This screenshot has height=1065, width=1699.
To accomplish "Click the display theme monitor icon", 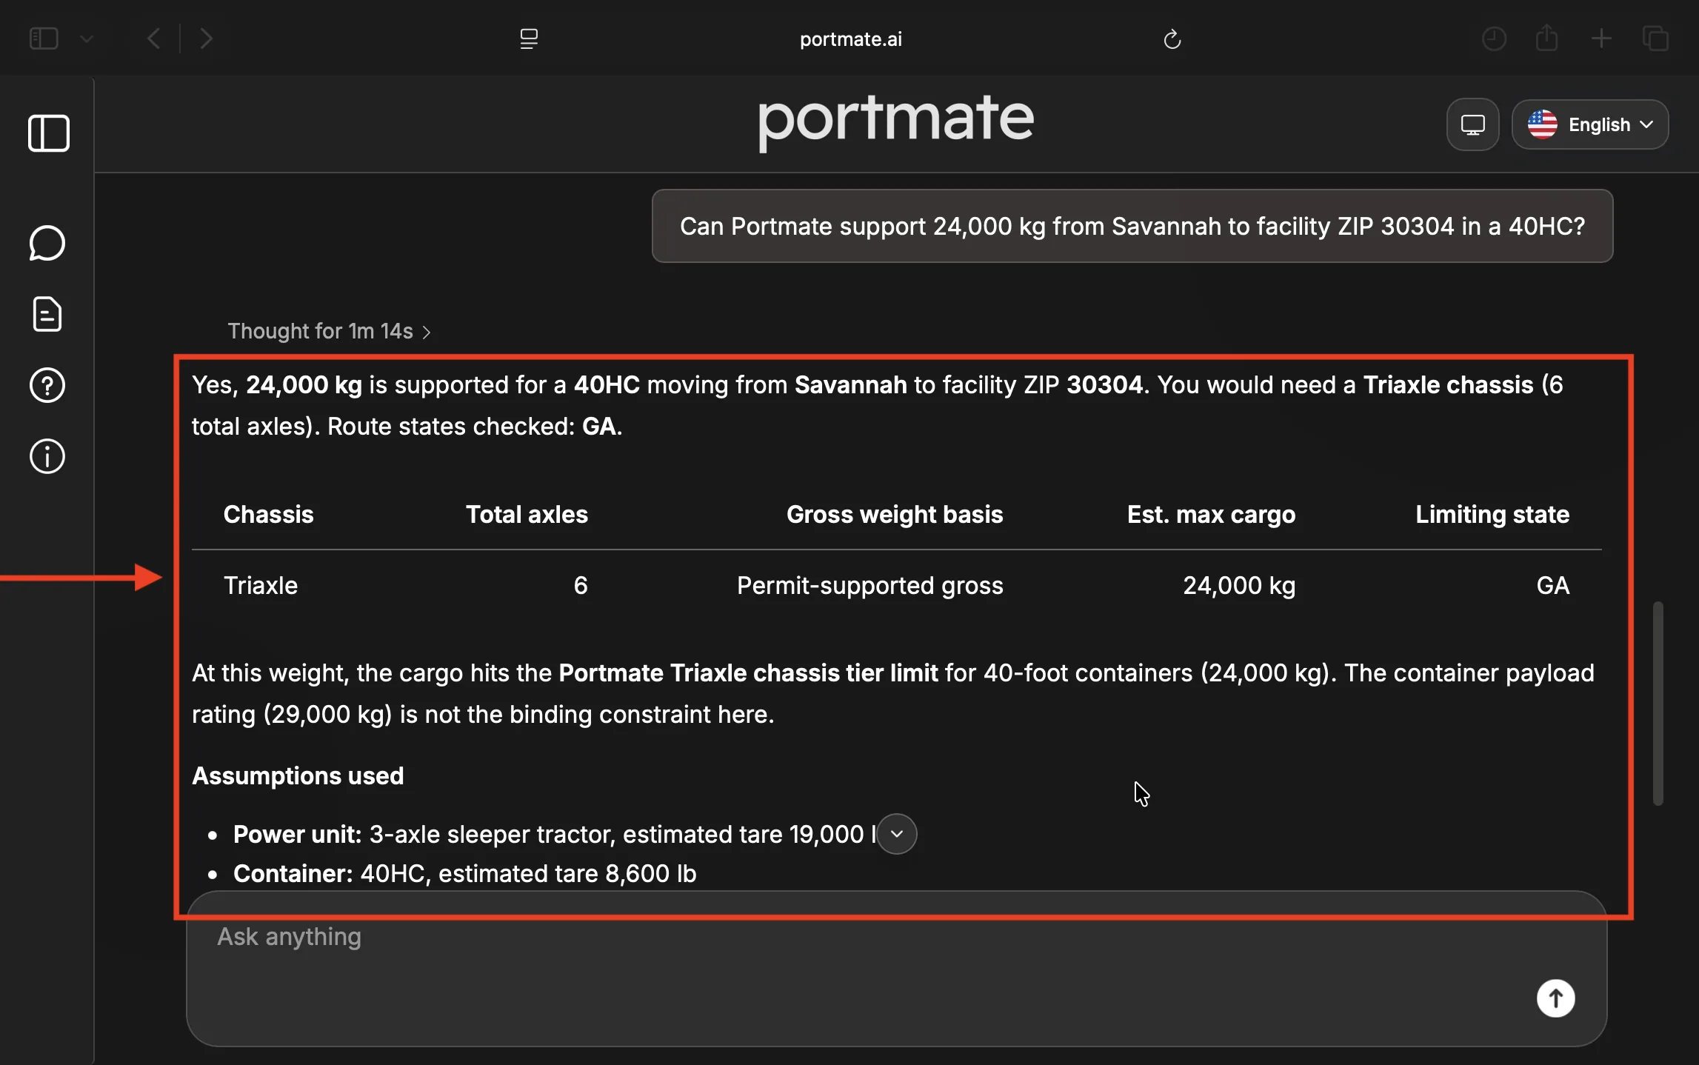I will click(x=1472, y=124).
